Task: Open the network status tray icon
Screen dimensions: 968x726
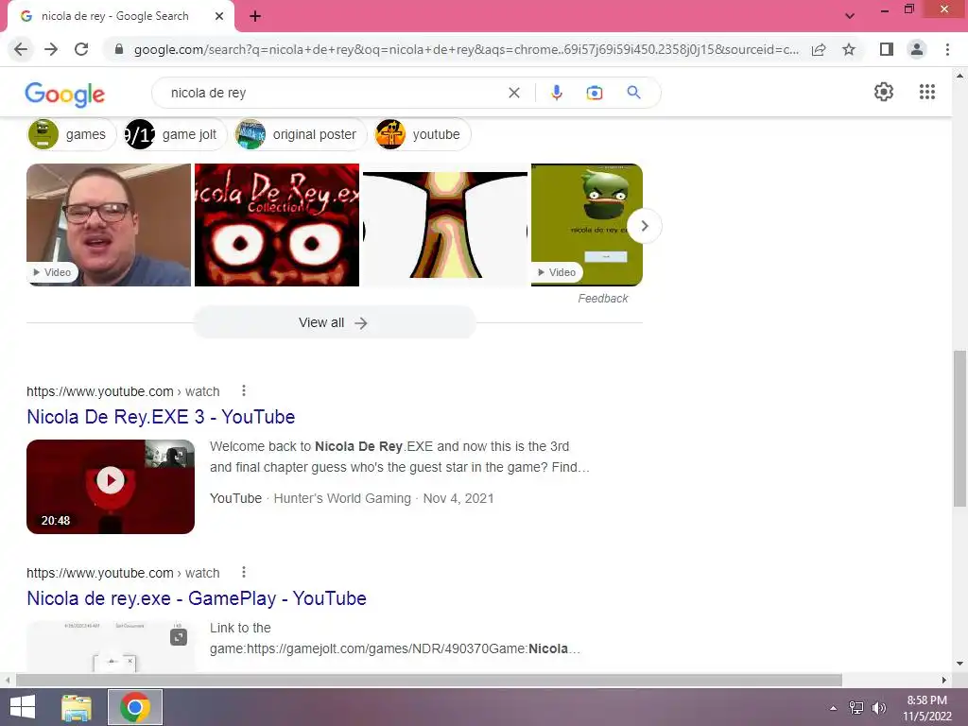Action: 856,708
